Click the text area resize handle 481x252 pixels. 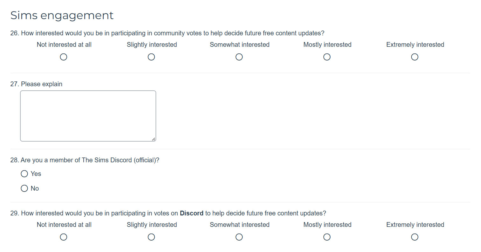(154, 139)
